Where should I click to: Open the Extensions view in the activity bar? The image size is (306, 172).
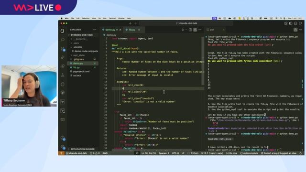coord(63,66)
